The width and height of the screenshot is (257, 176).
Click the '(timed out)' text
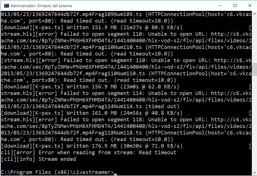[162, 106]
